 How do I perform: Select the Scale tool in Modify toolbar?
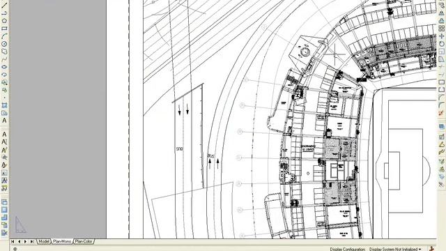441,51
